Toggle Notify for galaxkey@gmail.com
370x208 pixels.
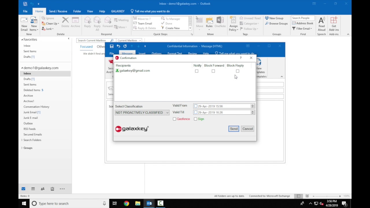click(x=197, y=71)
